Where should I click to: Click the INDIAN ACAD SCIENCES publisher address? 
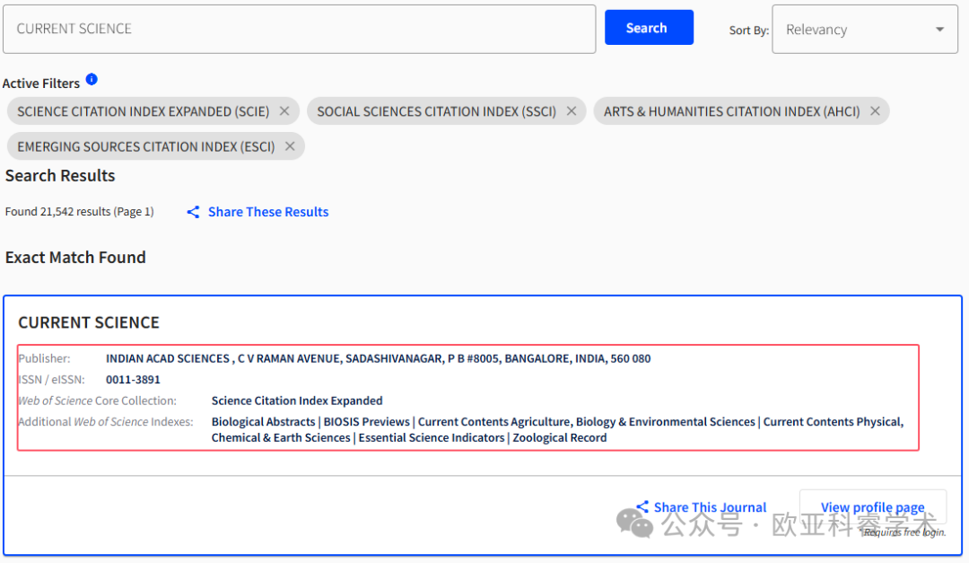coord(379,358)
